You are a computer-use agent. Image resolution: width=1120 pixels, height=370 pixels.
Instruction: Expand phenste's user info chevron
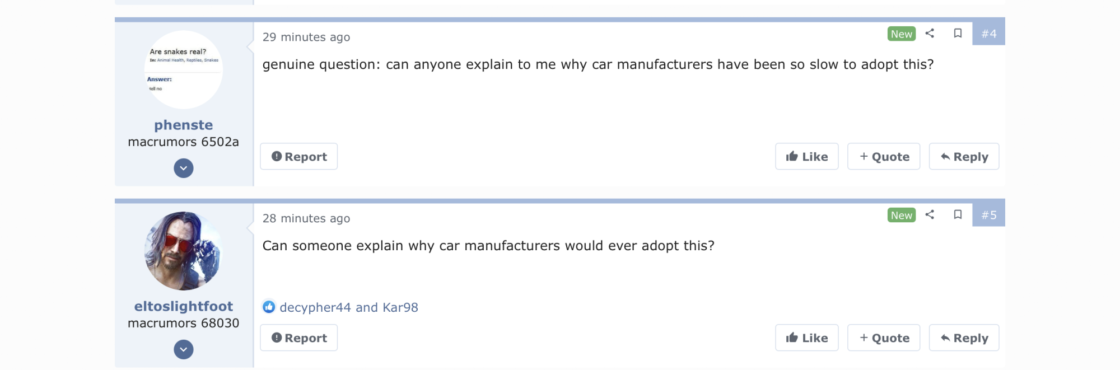(184, 168)
